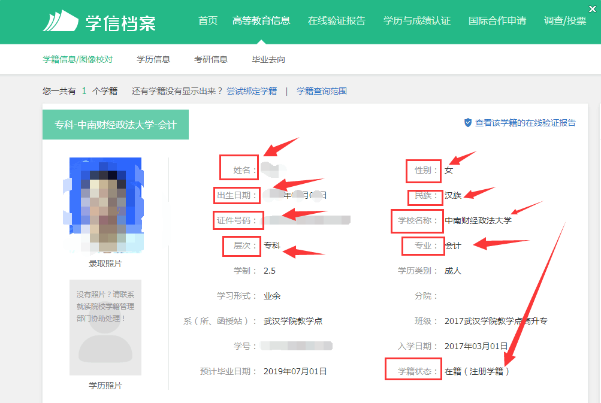Click the 学历类别 value 成人
Image resolution: width=601 pixels, height=403 pixels.
click(x=452, y=271)
